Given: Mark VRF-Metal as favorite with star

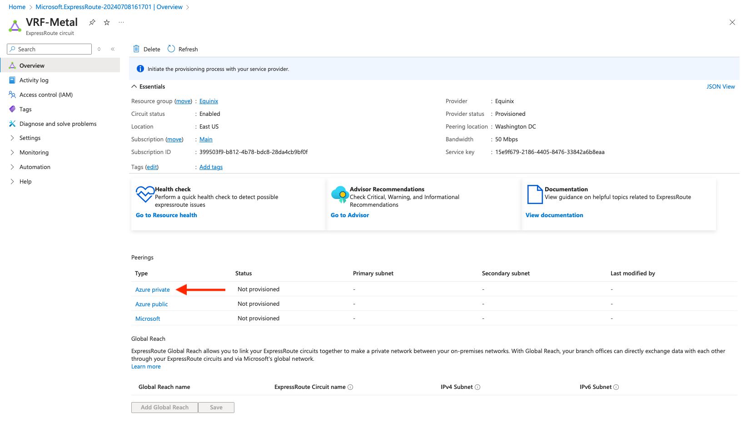Looking at the screenshot, I should pos(107,22).
